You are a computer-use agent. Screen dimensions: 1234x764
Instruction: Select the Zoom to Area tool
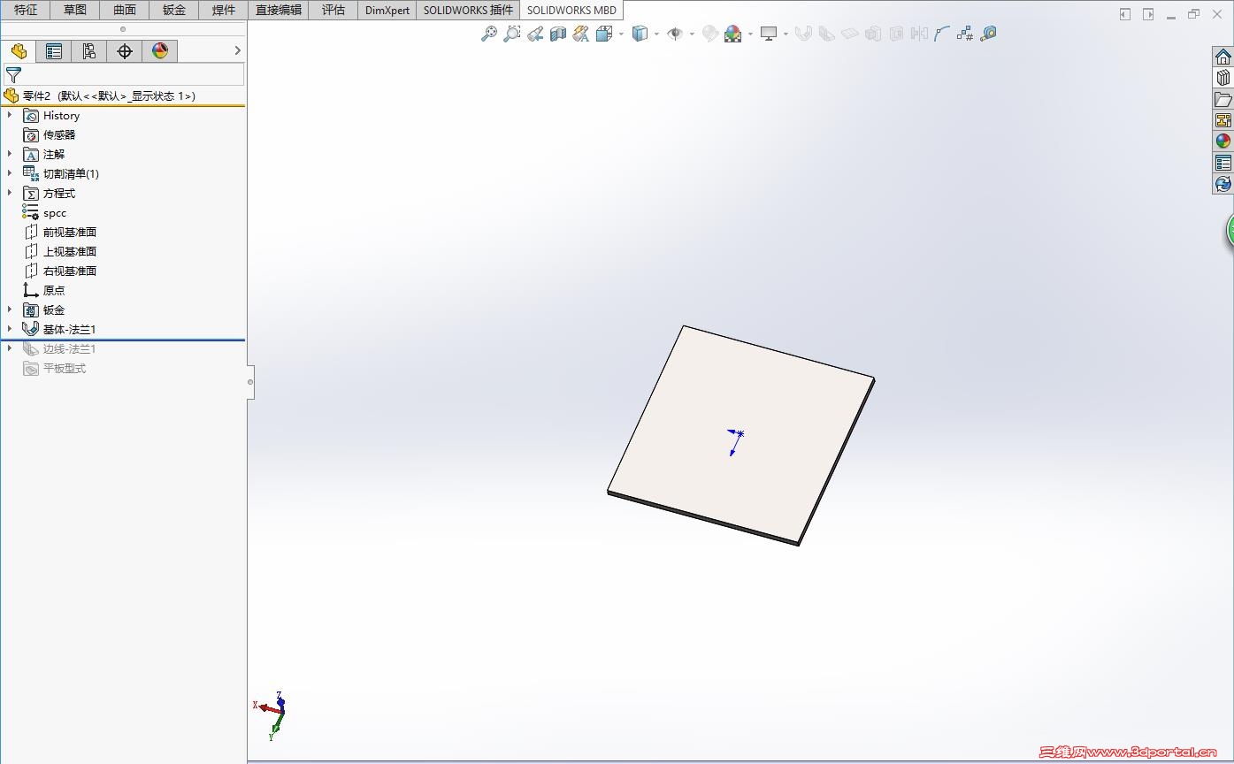click(511, 34)
